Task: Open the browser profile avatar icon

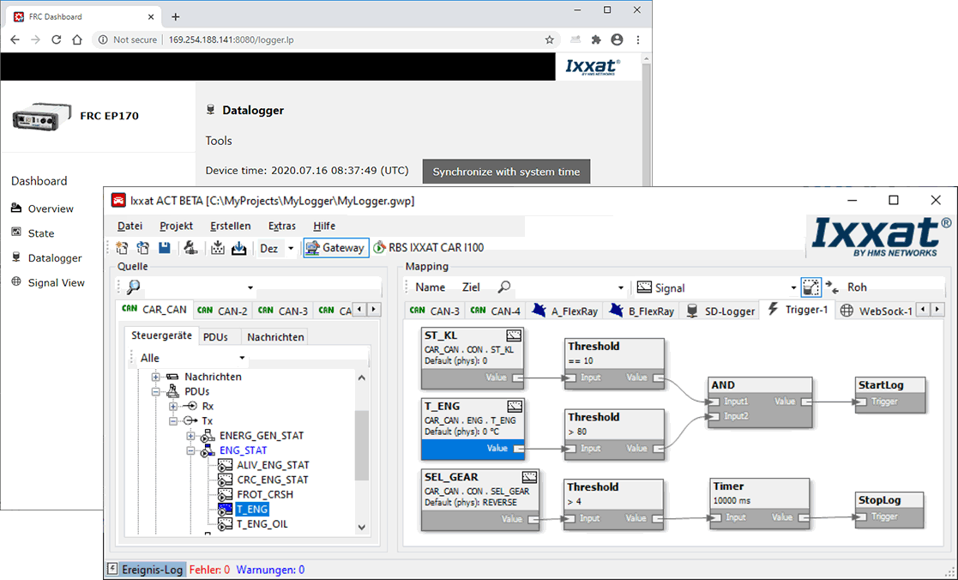Action: [x=617, y=39]
